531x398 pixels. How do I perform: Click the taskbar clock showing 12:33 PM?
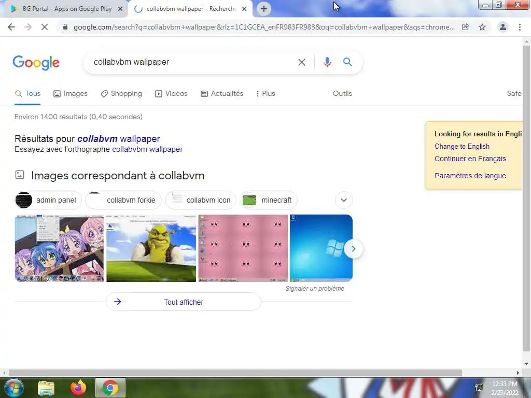pos(505,388)
